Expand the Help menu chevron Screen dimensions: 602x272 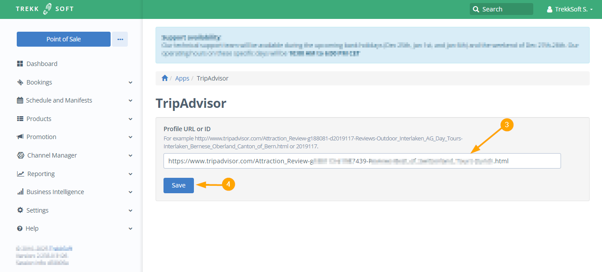[130, 228]
